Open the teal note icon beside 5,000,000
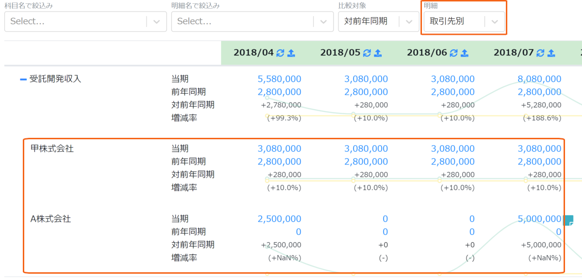The image size is (582, 280). (569, 220)
